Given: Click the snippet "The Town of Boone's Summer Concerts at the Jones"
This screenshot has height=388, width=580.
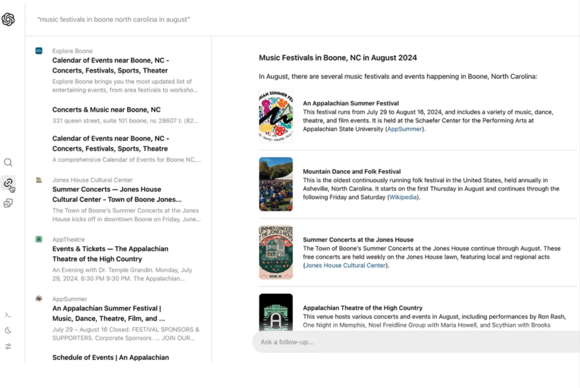Looking at the screenshot, I should 127,215.
